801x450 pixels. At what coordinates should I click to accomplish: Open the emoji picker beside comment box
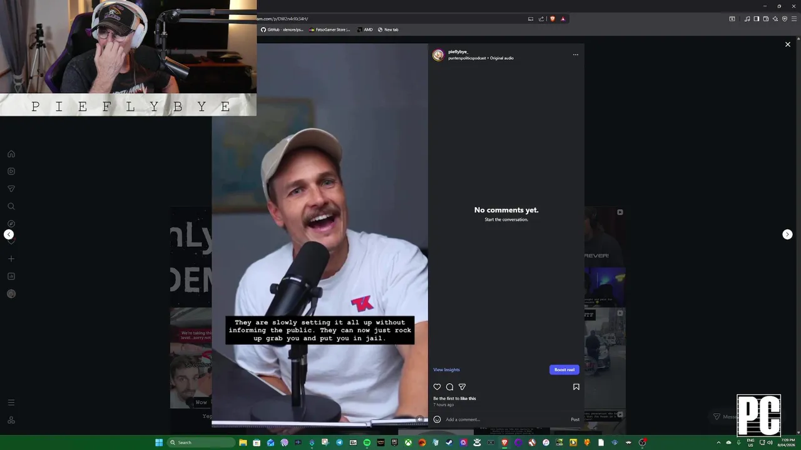(437, 419)
